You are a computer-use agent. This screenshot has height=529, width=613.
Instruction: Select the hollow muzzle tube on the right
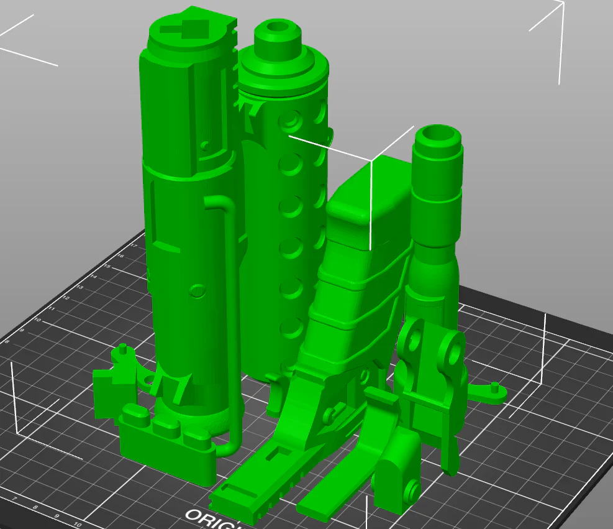click(x=435, y=219)
